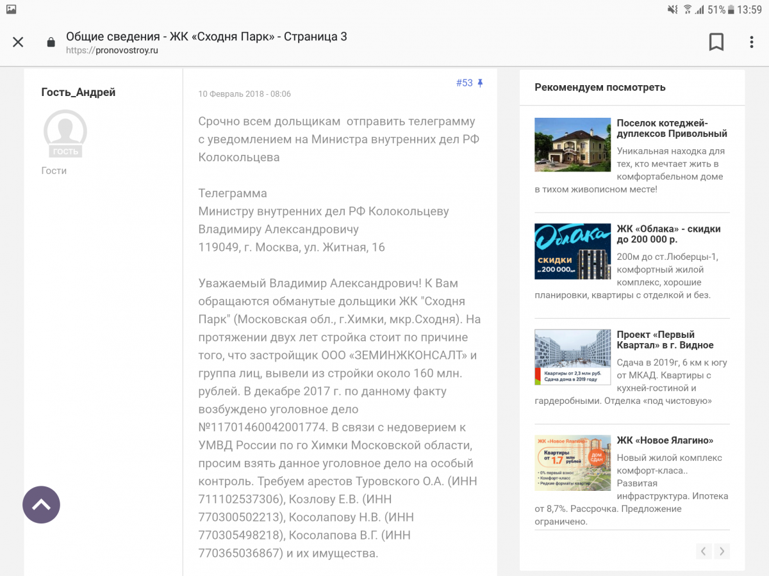Bookmark this page with the bookmark icon
This screenshot has height=576, width=769.
click(x=716, y=42)
